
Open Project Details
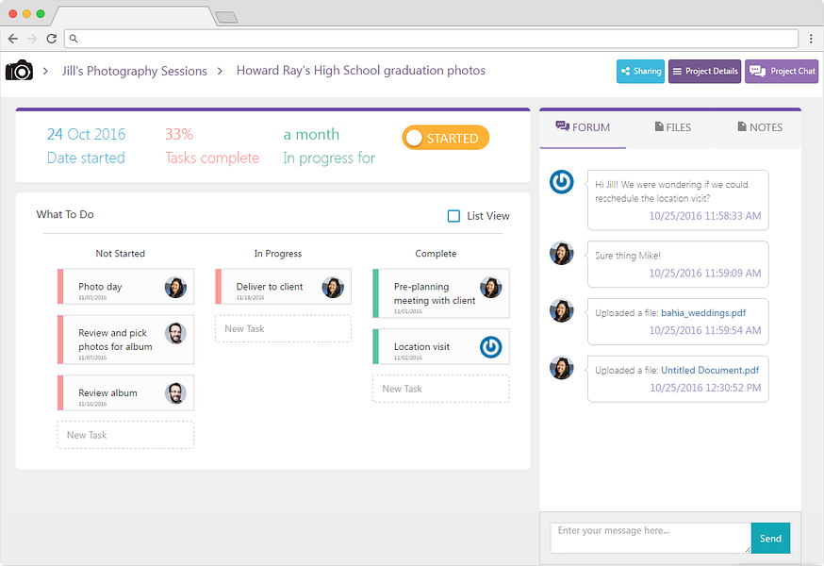704,71
